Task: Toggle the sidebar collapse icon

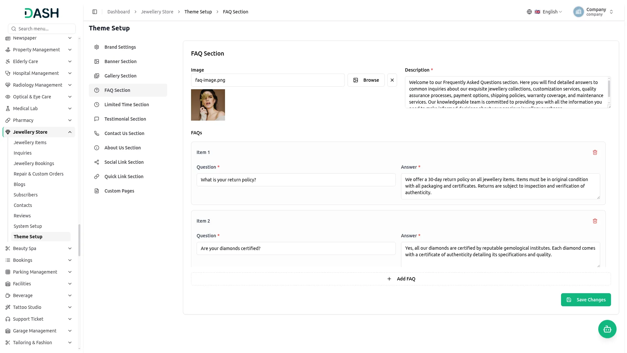Action: [x=95, y=12]
